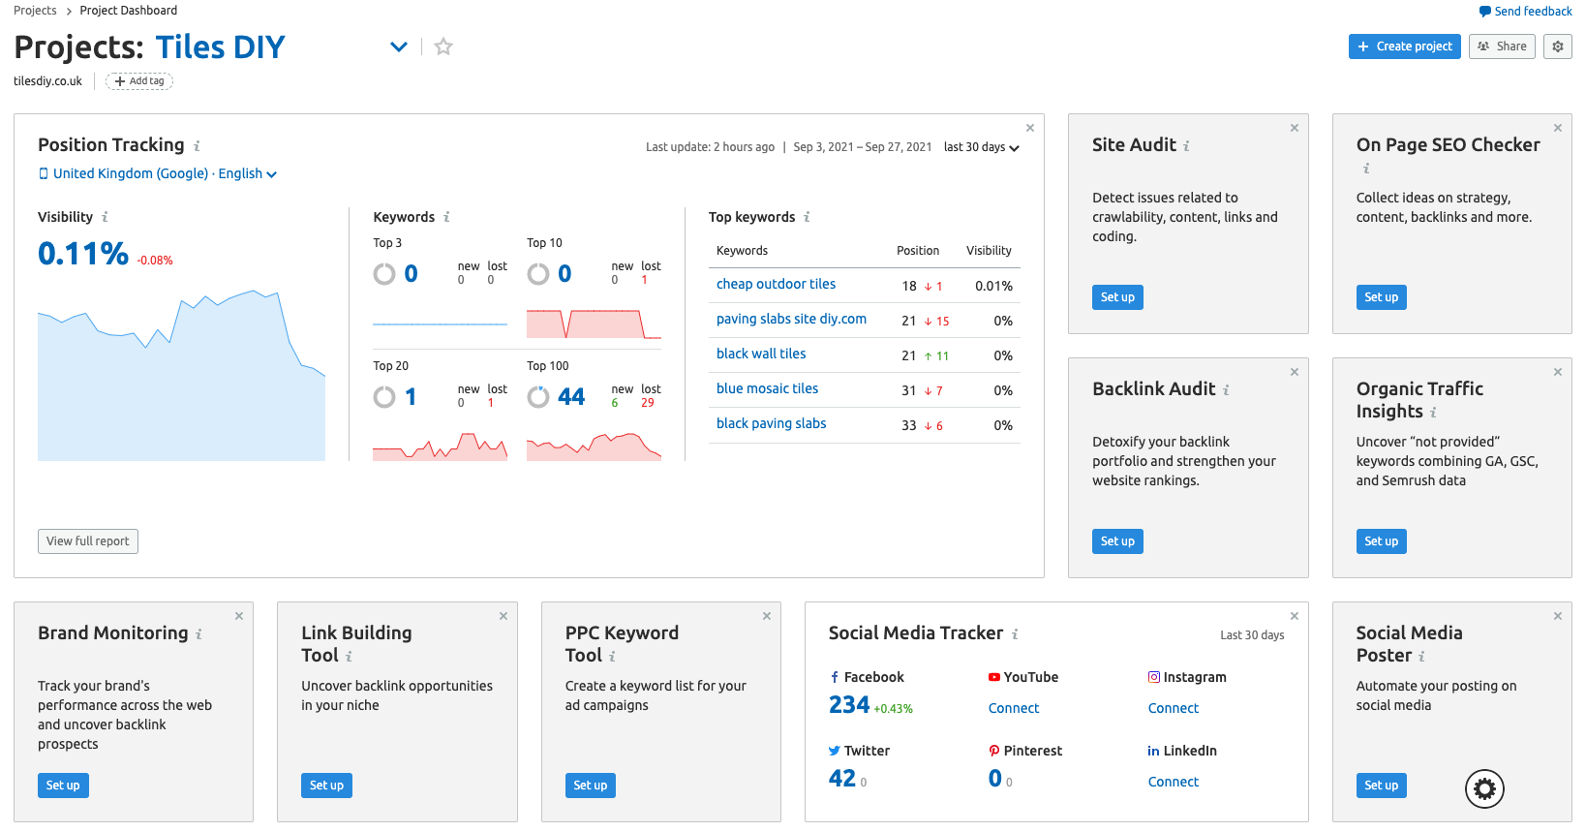
Task: Close the PPC Keyword Tool card
Action: 767,616
